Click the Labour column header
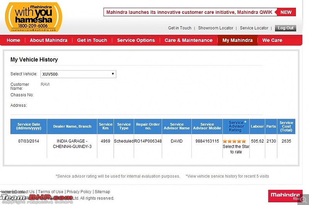Viewport: 309px width, 205px height. [x=257, y=126]
